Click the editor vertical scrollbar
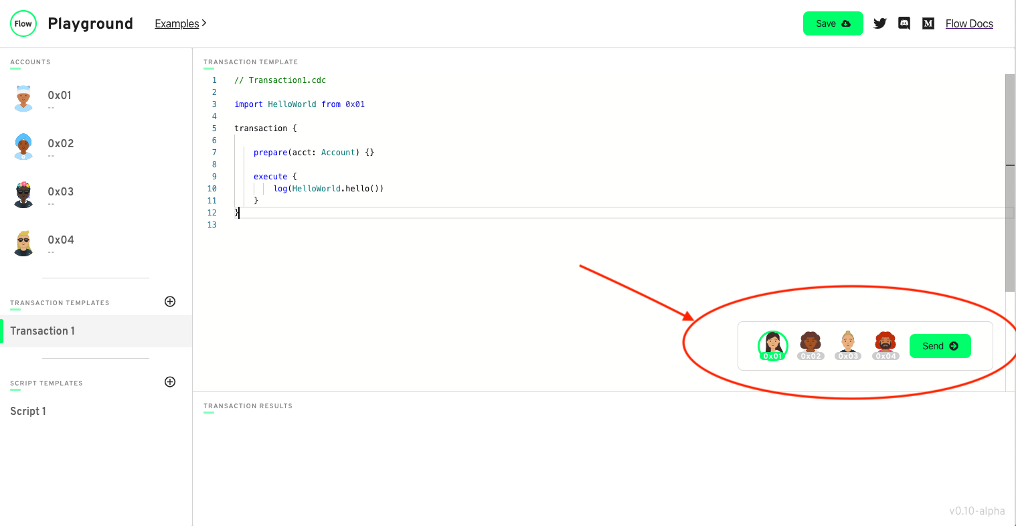Viewport: 1016px width, 526px height. click(x=1010, y=183)
